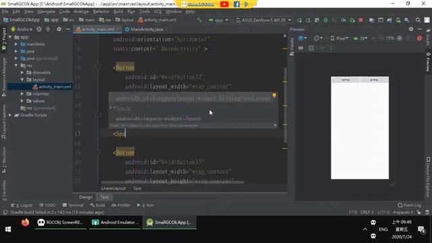This screenshot has height=243, width=432.
Task: Click the red error indicator in Preview
Action: click(x=419, y=38)
